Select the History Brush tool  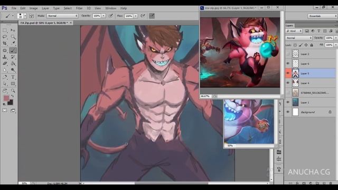(x=13, y=57)
